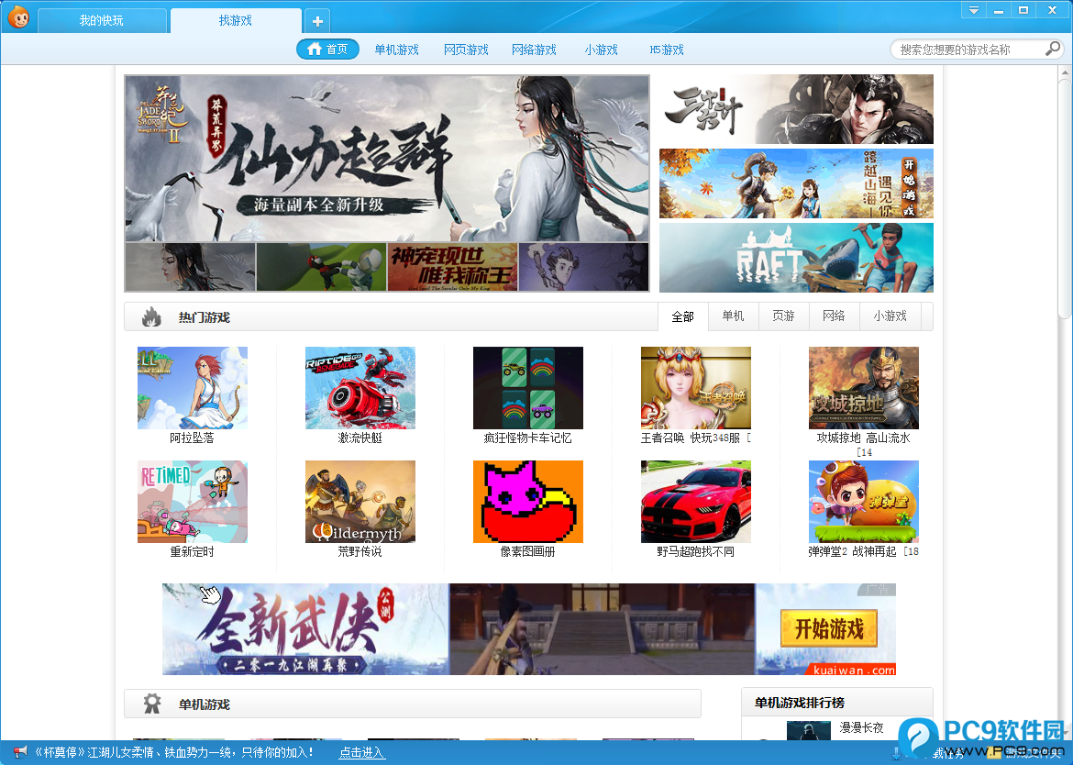Screen dimensions: 1073x765
Task: Select first banner thumbnail with woman
Action: point(190,267)
